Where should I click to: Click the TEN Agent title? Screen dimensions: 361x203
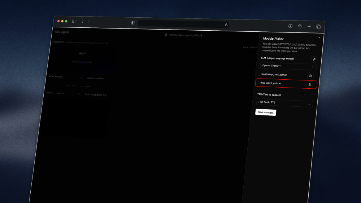[x=62, y=32]
